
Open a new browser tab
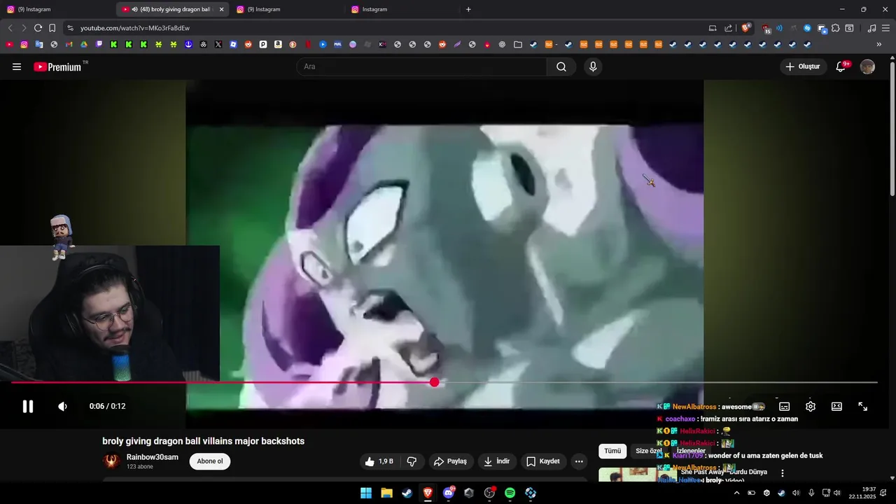(468, 9)
